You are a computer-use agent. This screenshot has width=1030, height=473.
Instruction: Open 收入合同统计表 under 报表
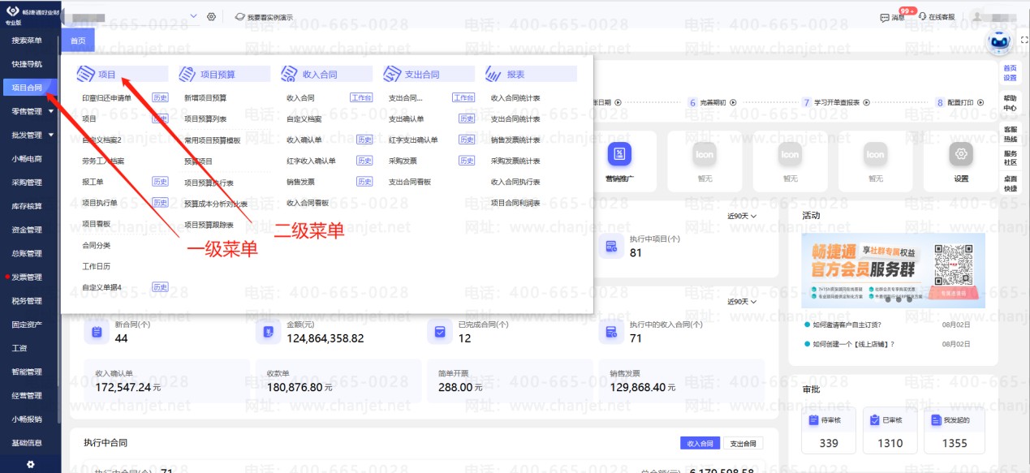(x=515, y=97)
